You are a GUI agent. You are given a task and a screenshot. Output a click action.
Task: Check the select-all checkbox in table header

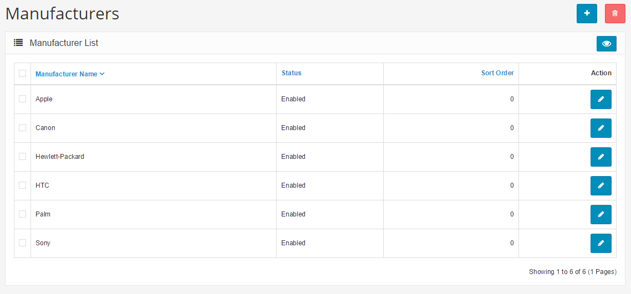[23, 73]
